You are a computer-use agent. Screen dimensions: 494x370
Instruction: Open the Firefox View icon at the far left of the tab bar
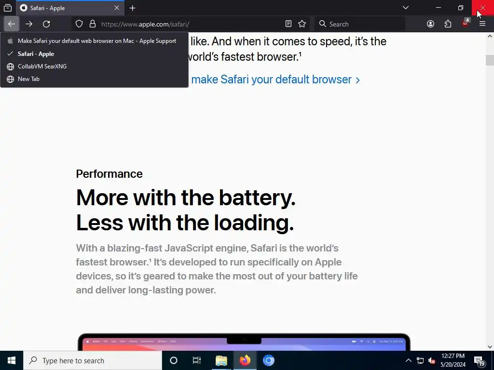(8, 8)
